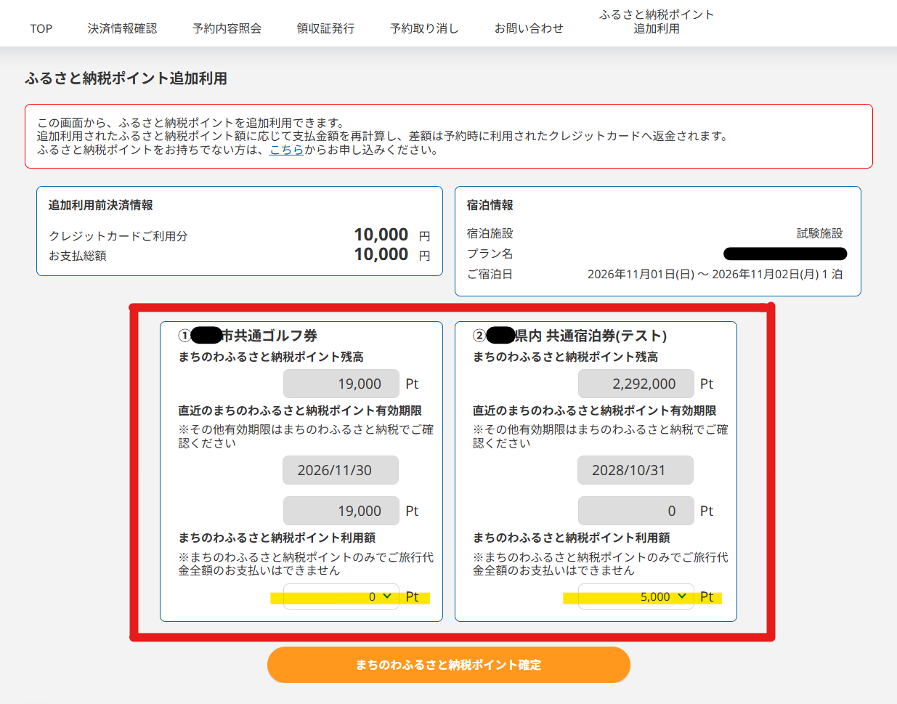Click the stay dates 2026年11月01日(日) ～ 2026年11月02日(月)
897x704 pixels.
pyautogui.click(x=703, y=274)
